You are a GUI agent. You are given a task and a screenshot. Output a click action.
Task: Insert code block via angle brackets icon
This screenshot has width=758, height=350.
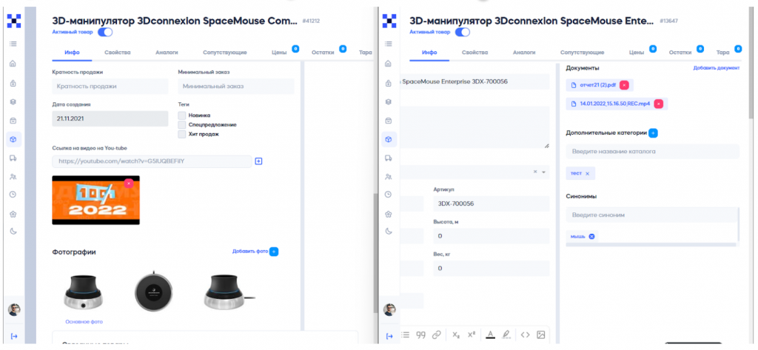[x=526, y=334]
